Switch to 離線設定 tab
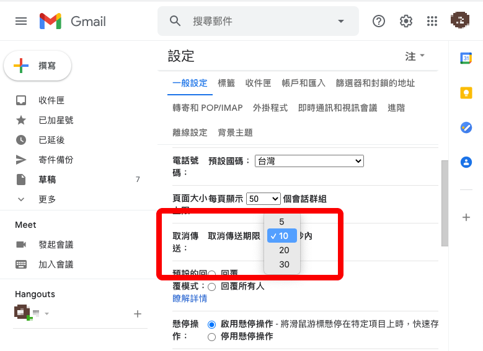 [x=190, y=132]
